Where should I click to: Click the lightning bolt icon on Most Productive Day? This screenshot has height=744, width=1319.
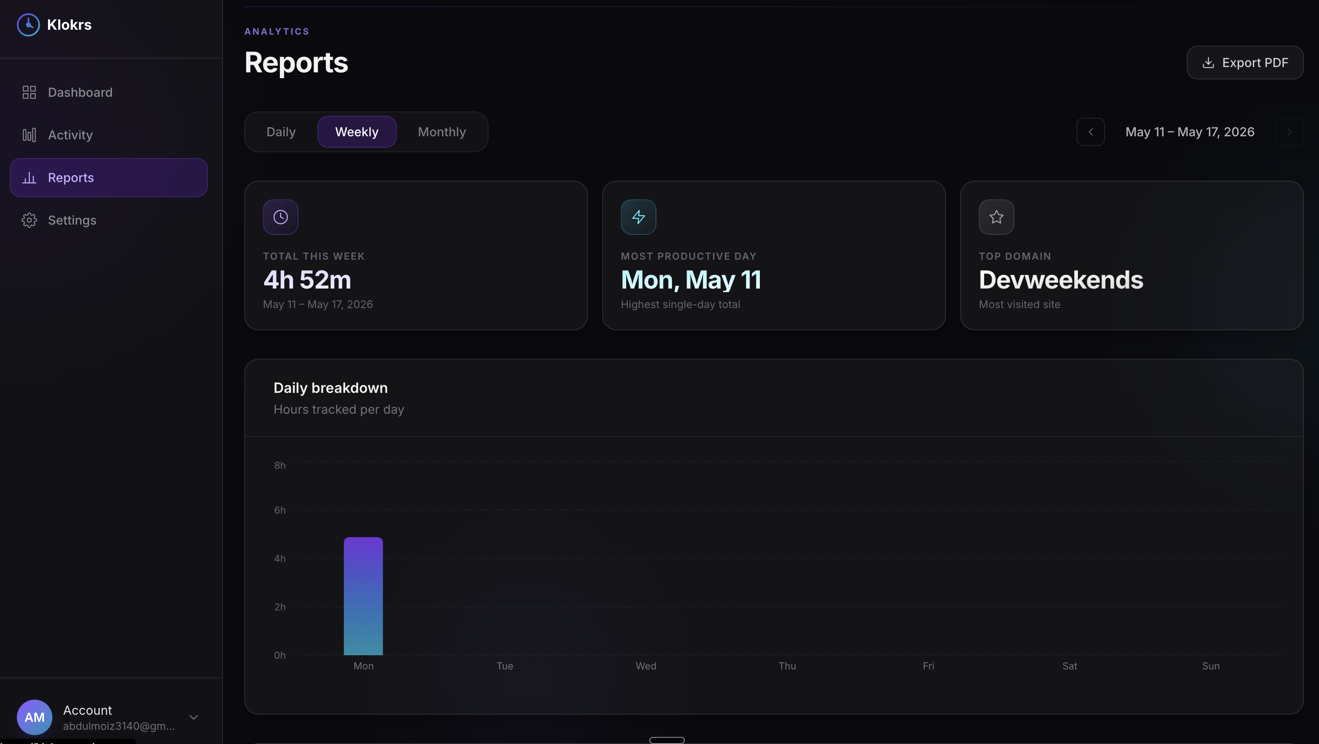pyautogui.click(x=638, y=217)
